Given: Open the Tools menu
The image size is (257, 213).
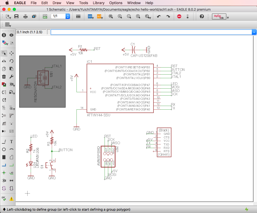Looking at the screenshot, I should pyautogui.click(x=83, y=3).
